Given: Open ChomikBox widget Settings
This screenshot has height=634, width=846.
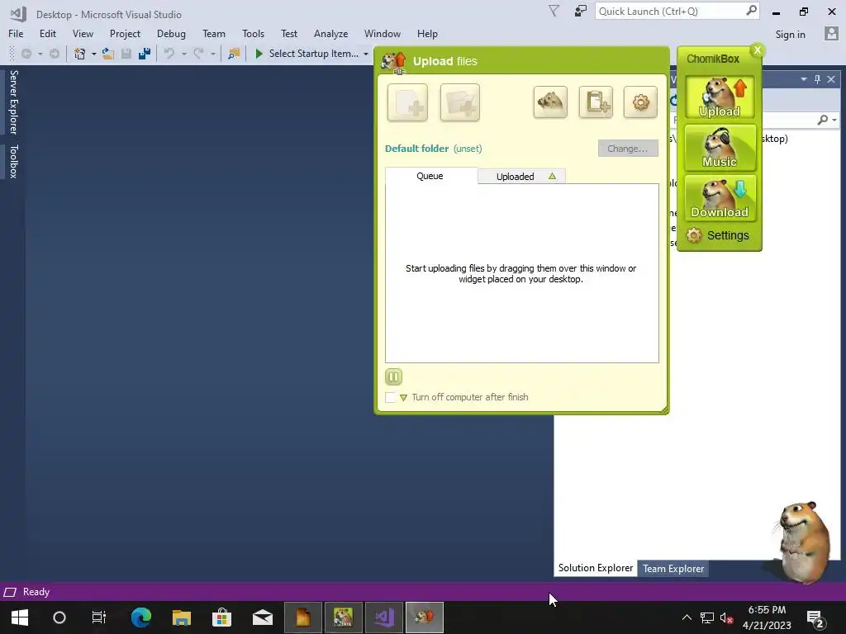Looking at the screenshot, I should 718,235.
